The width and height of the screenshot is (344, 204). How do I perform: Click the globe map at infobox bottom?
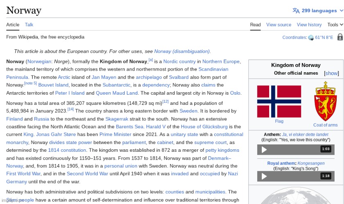(x=296, y=196)
